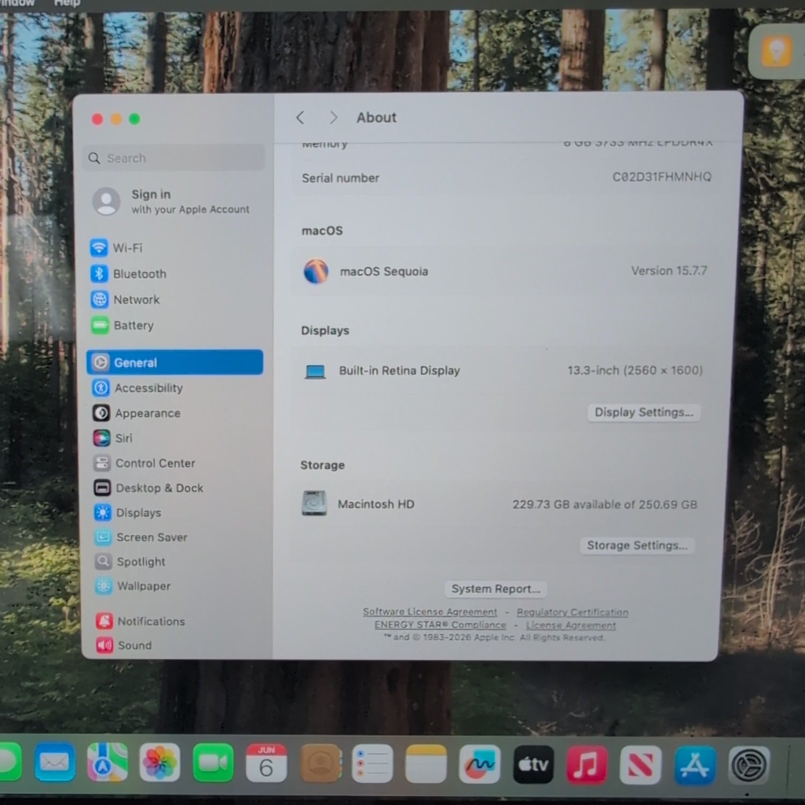This screenshot has width=805, height=805.
Task: Open the Notes app in the Dock
Action: [x=426, y=764]
